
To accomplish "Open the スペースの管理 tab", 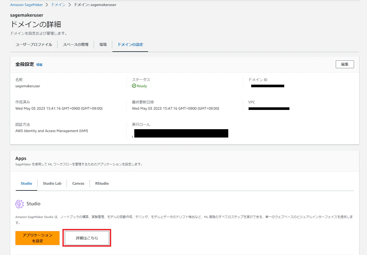I will 75,44.
